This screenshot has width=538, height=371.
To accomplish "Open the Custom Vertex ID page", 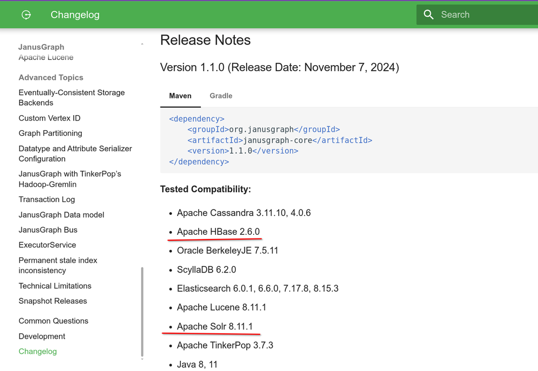I will click(x=50, y=118).
